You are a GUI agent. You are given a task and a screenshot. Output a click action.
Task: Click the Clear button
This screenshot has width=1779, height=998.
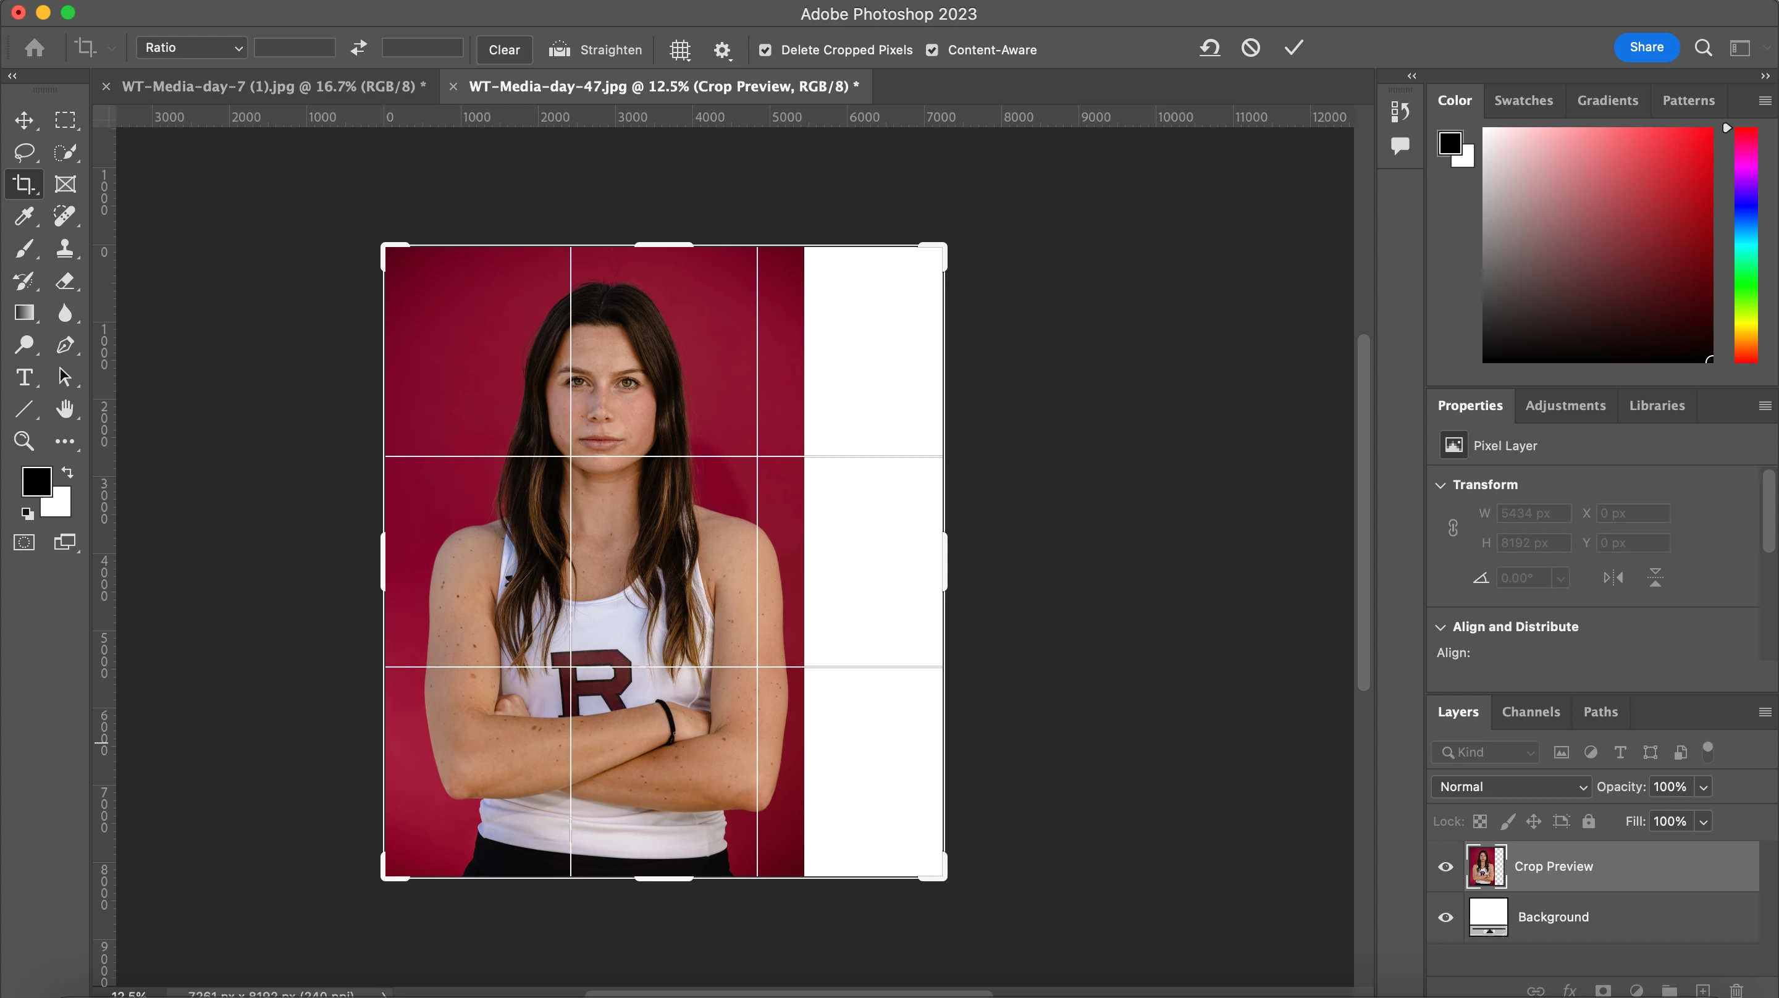click(504, 50)
